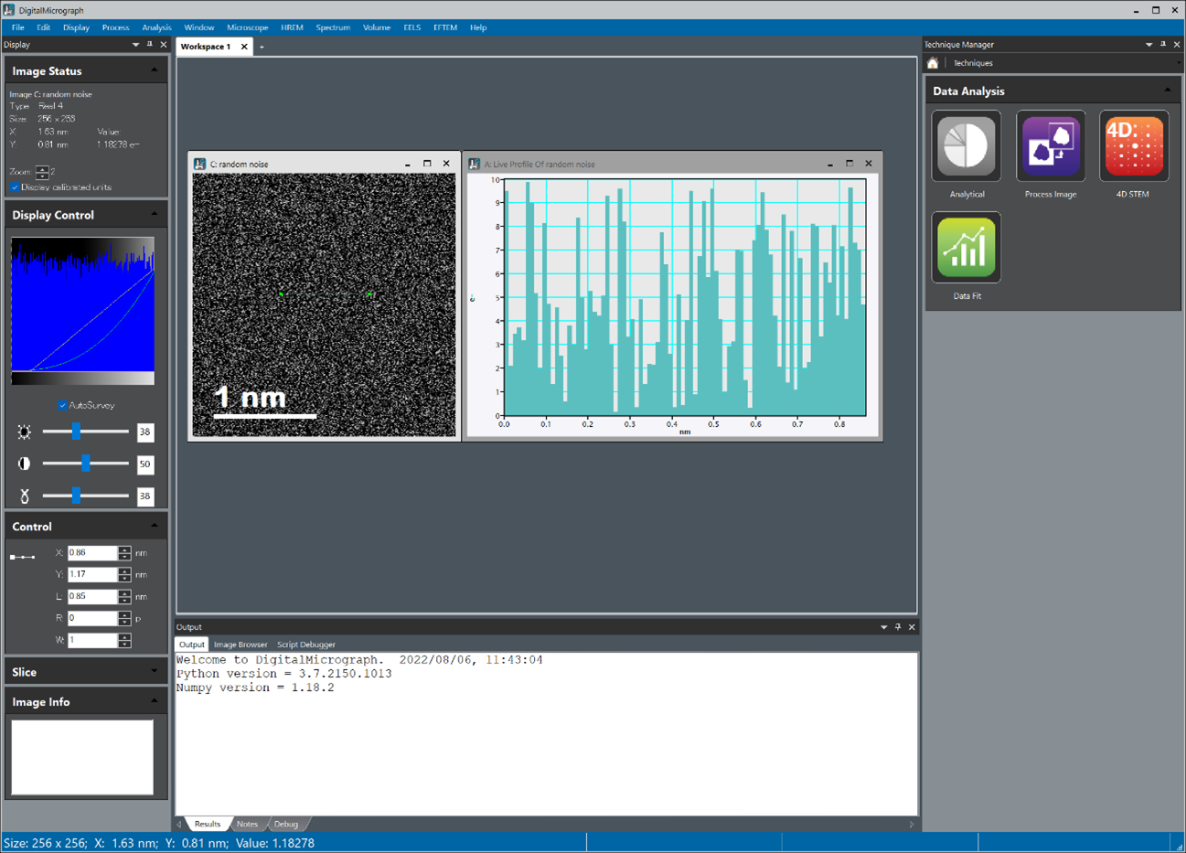1186x853 pixels.
Task: Open the Help menu
Action: 478,27
